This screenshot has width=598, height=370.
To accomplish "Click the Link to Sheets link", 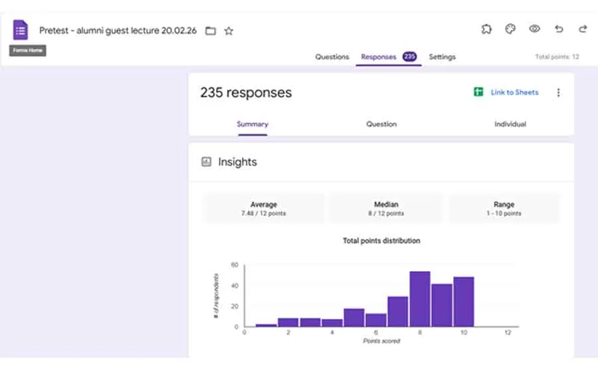I will [x=514, y=92].
